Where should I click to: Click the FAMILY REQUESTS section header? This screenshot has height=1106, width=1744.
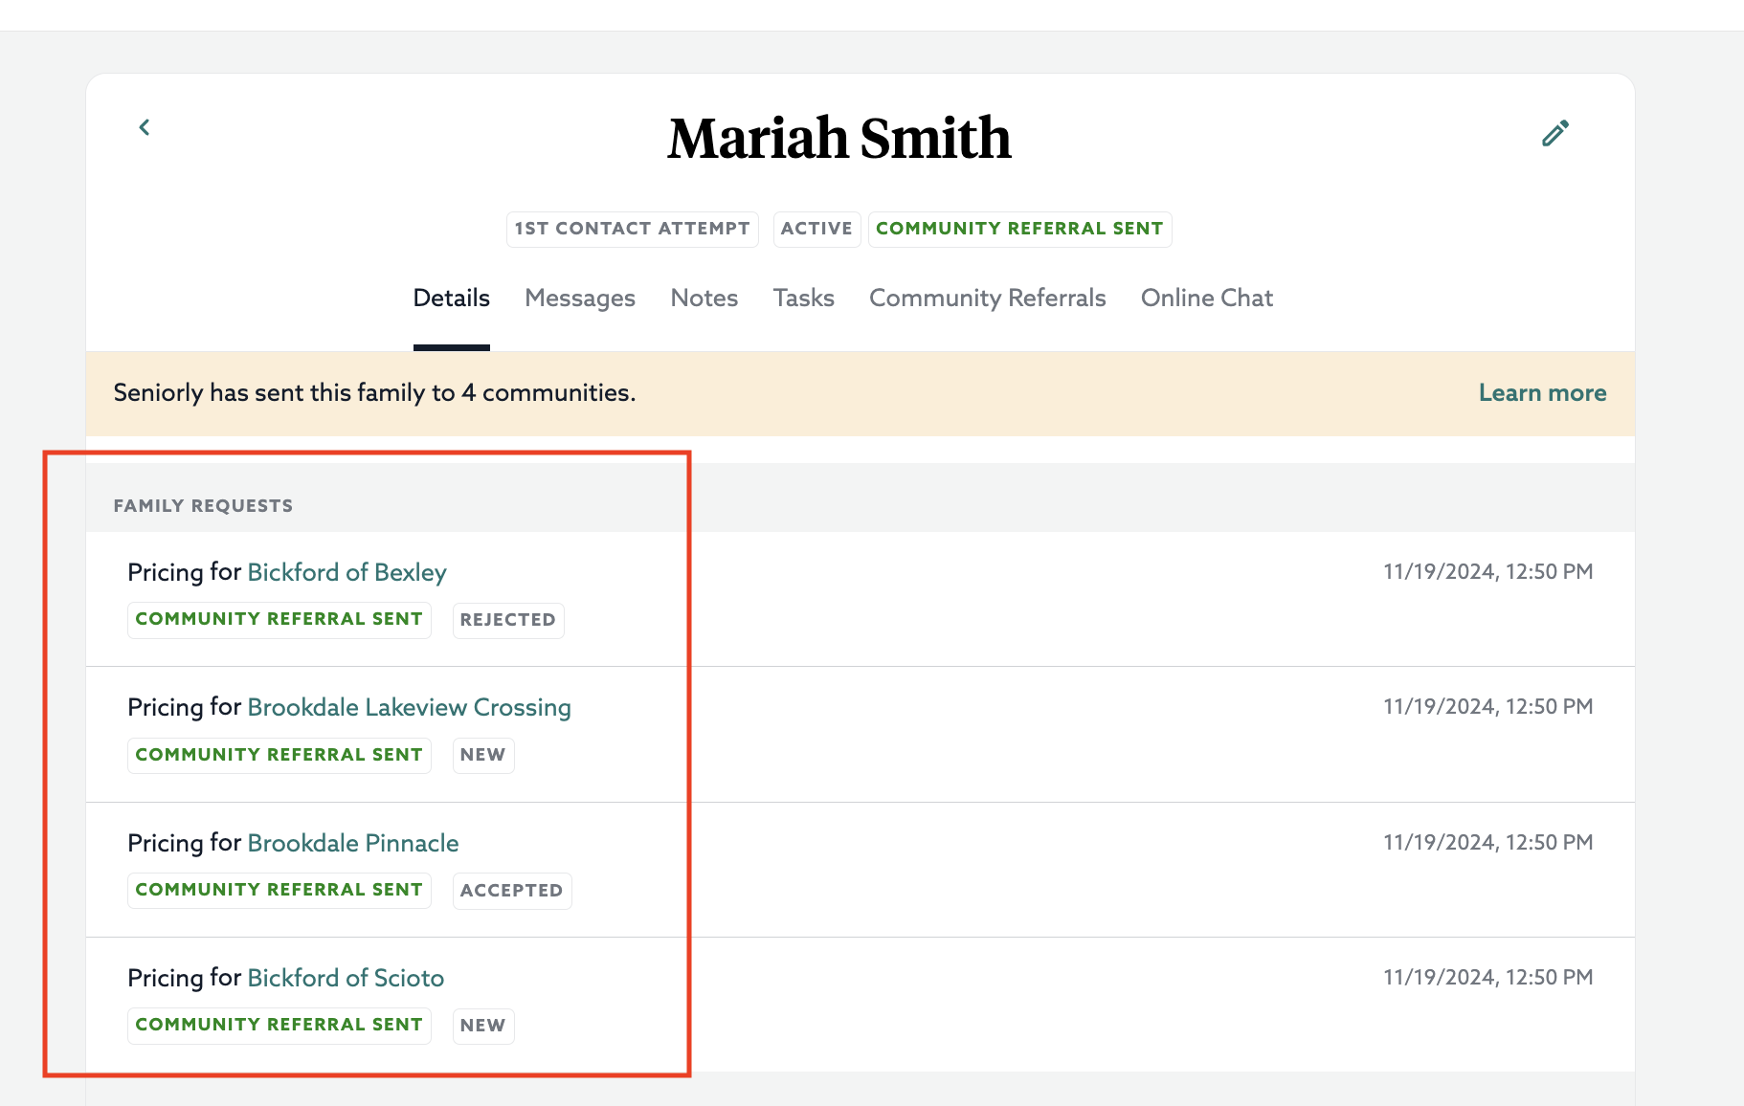204,506
